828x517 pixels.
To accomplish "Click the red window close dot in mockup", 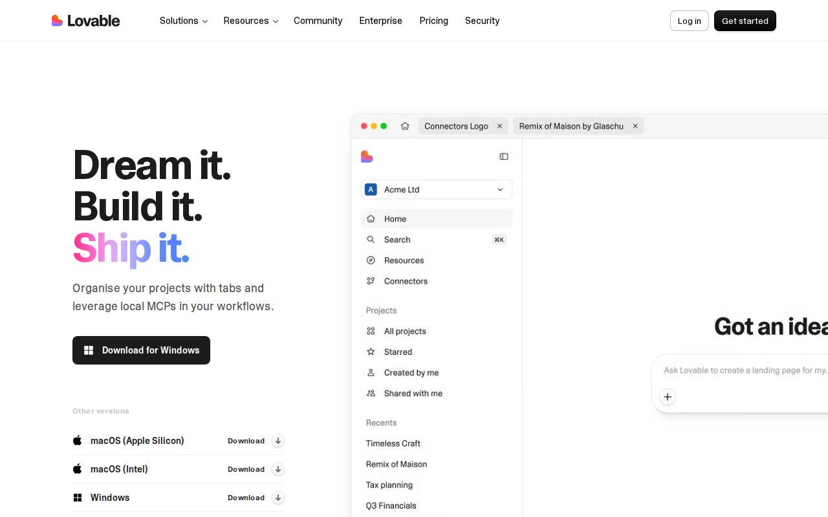I will (364, 126).
